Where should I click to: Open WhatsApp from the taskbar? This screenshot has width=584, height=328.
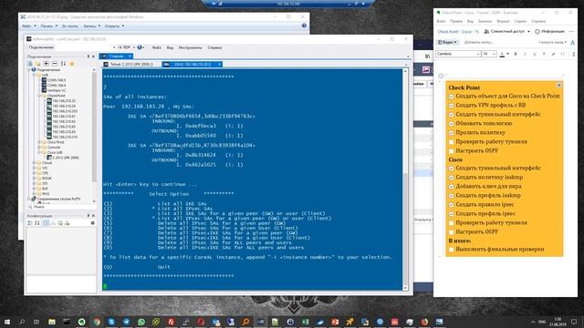[141, 322]
